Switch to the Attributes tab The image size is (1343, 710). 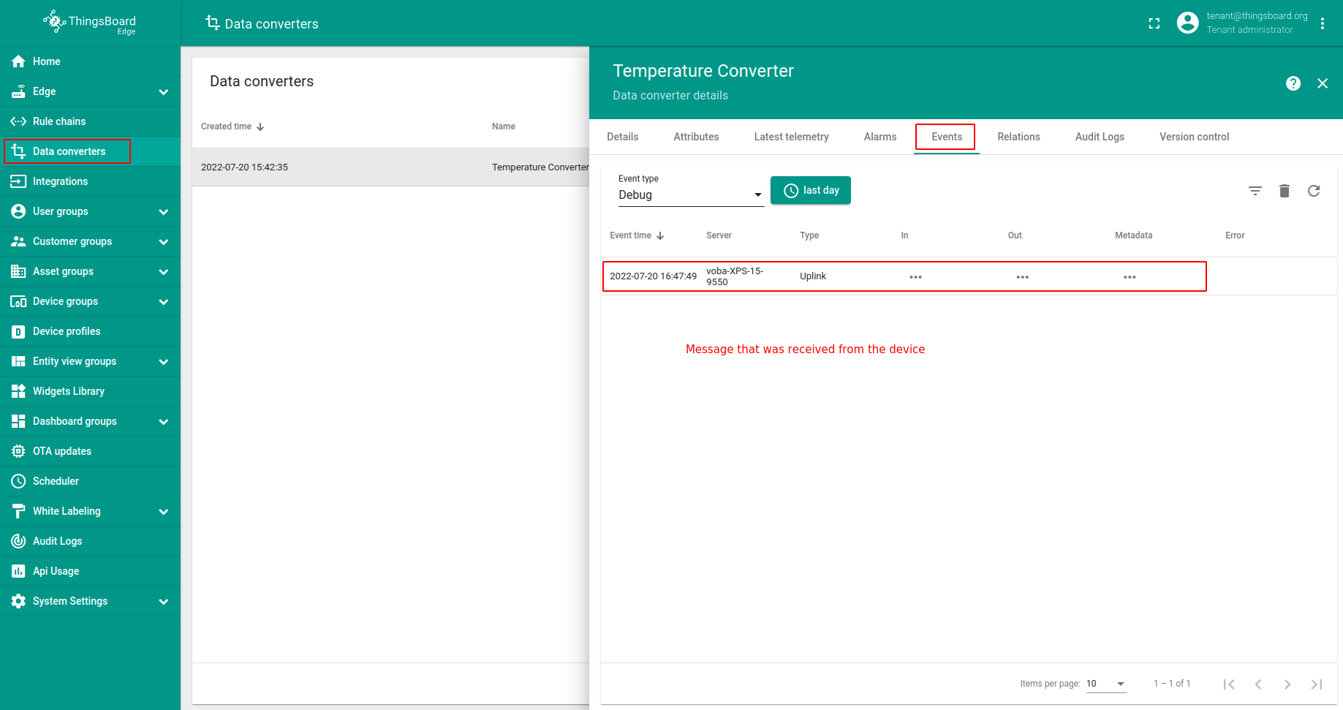coord(696,137)
